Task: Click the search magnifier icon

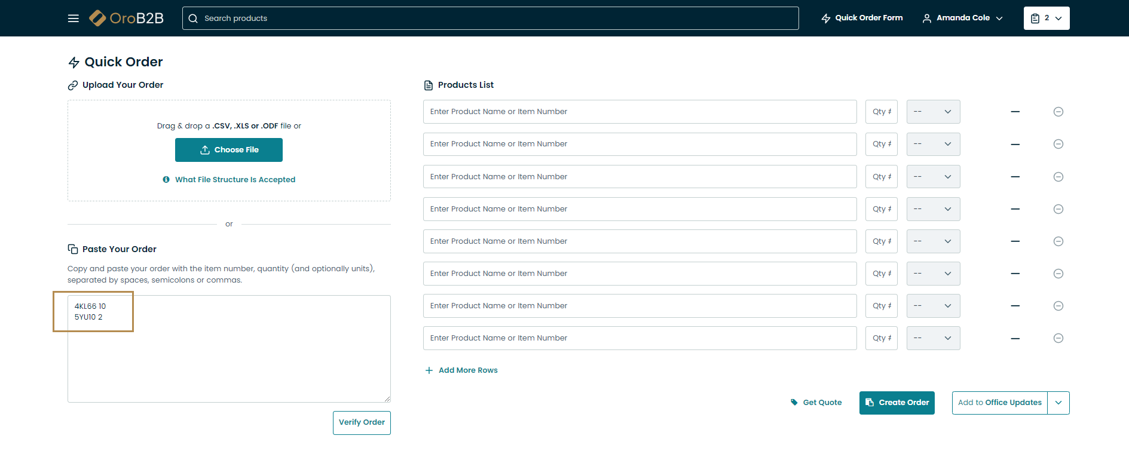Action: (x=193, y=19)
